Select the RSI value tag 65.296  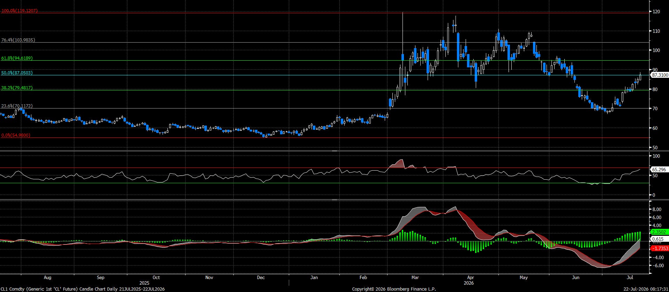click(659, 170)
